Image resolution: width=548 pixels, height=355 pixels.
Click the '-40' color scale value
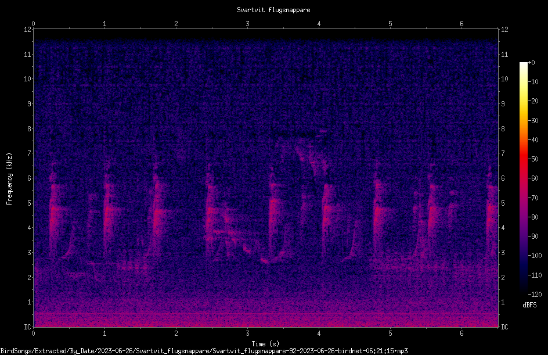(533, 140)
